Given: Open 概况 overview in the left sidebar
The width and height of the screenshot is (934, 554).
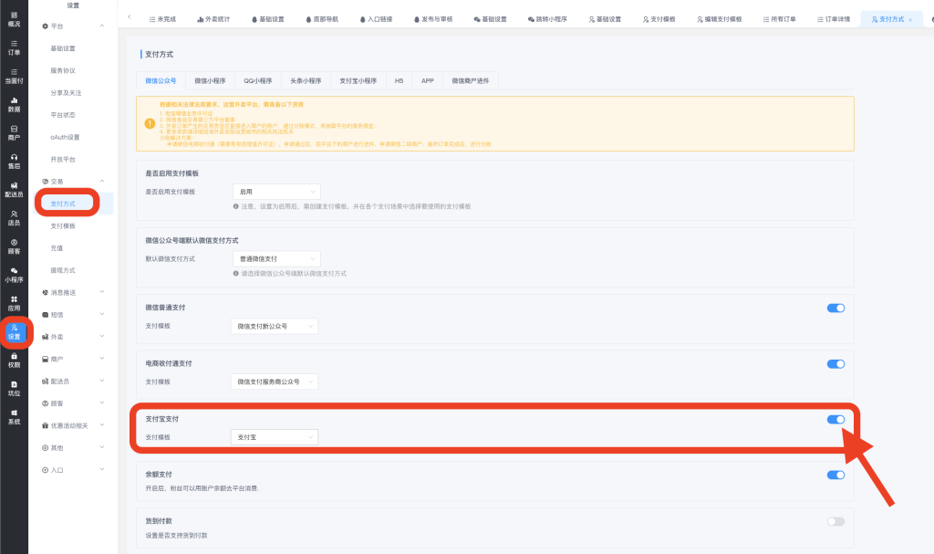Looking at the screenshot, I should (x=14, y=18).
